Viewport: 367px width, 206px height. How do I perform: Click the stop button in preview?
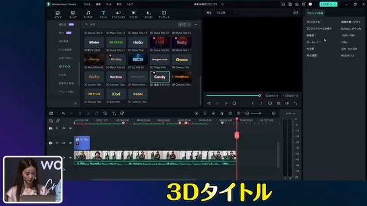(235, 103)
